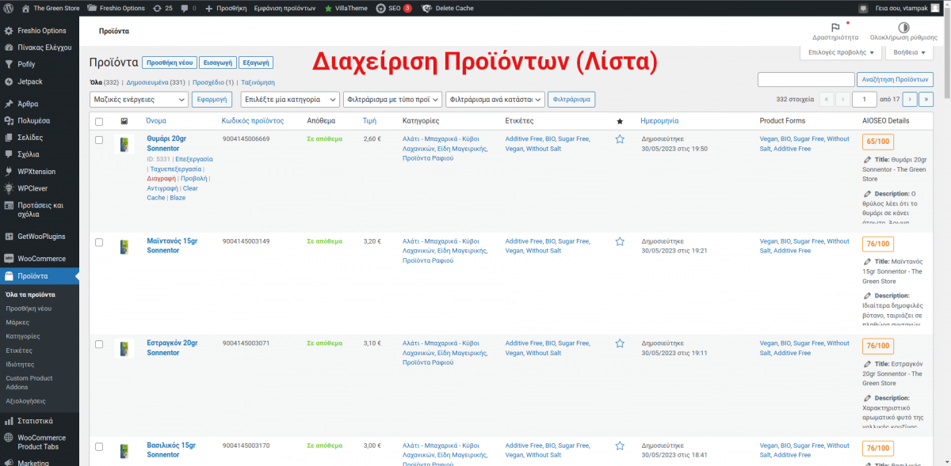Tick the checkbox for Μαϊντανός 15gr Sonnentor
The height and width of the screenshot is (466, 951).
99,242
